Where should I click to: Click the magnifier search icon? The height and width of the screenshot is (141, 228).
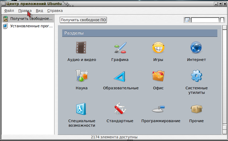click(187, 20)
